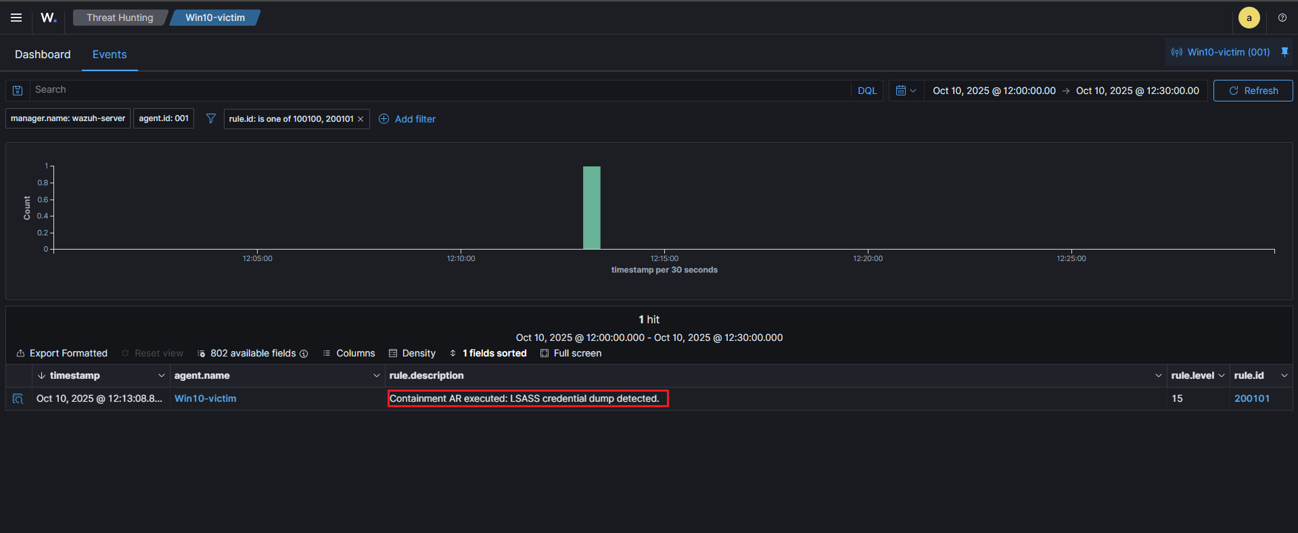The height and width of the screenshot is (533, 1298).
Task: Toggle the DQL query language switch
Action: click(x=866, y=91)
